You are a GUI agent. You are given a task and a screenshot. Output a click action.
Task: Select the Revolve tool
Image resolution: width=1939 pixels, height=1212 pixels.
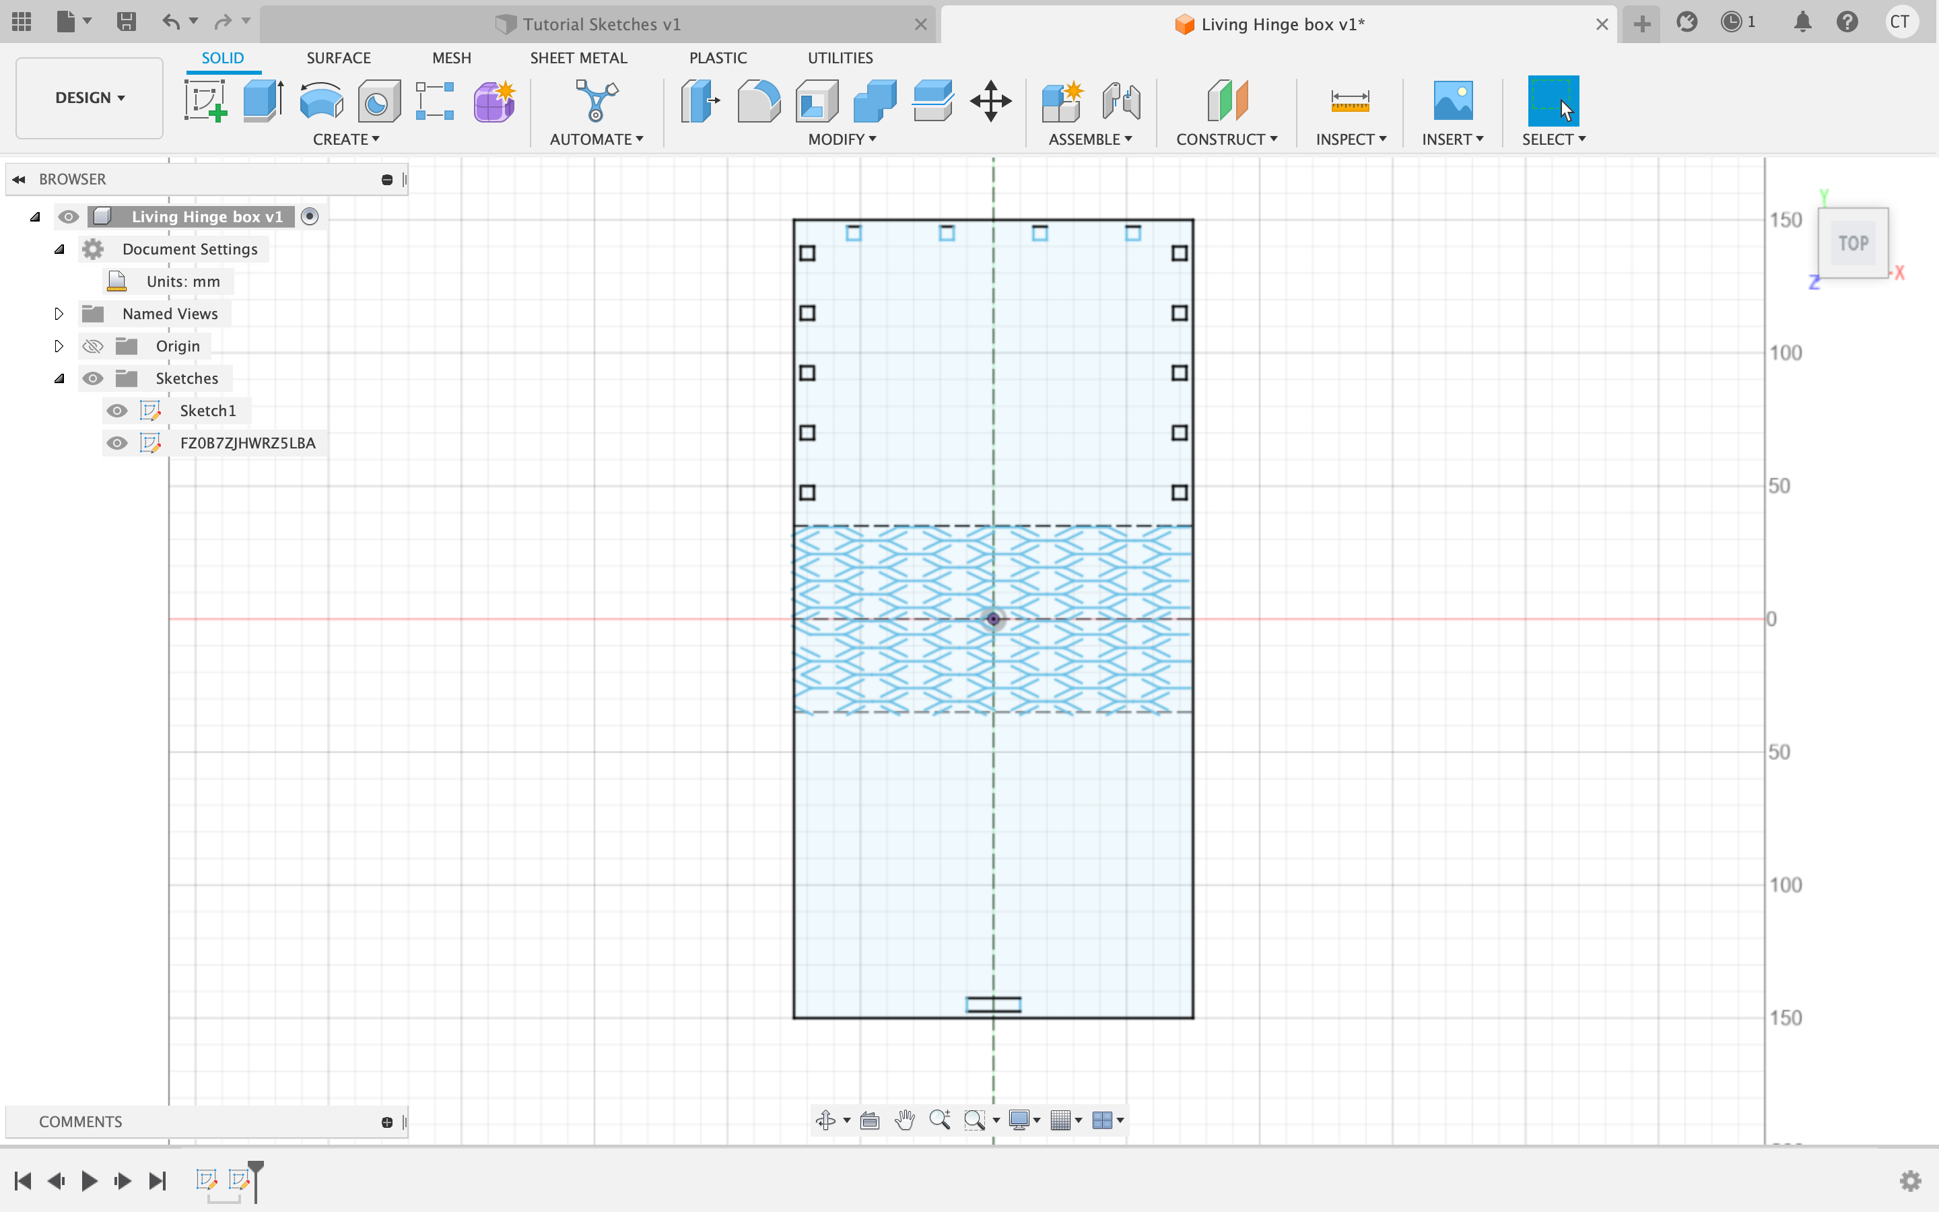coord(320,101)
